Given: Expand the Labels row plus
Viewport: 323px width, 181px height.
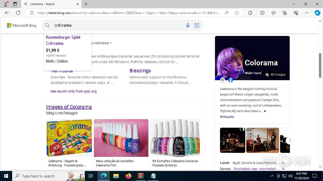Looking at the screenshot, I should point(283,163).
